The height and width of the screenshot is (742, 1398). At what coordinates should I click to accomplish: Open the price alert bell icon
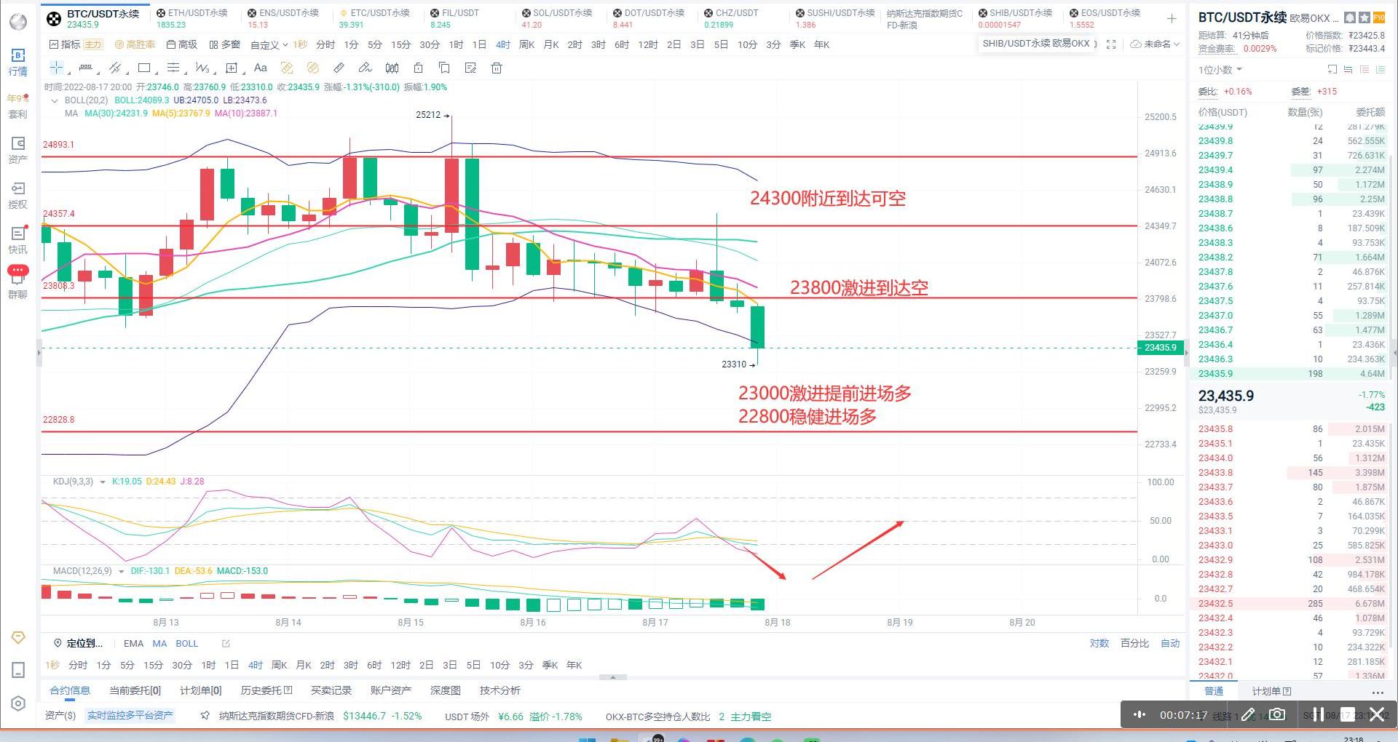tap(1350, 17)
